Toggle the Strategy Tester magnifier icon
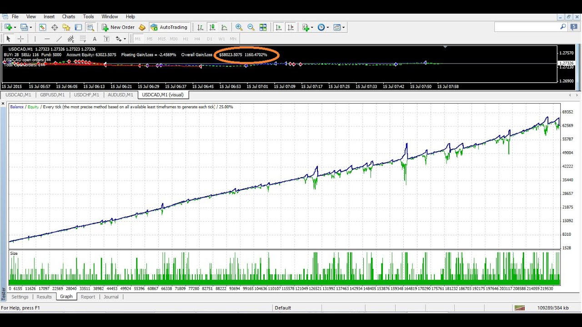The width and height of the screenshot is (582, 327). 90,27
